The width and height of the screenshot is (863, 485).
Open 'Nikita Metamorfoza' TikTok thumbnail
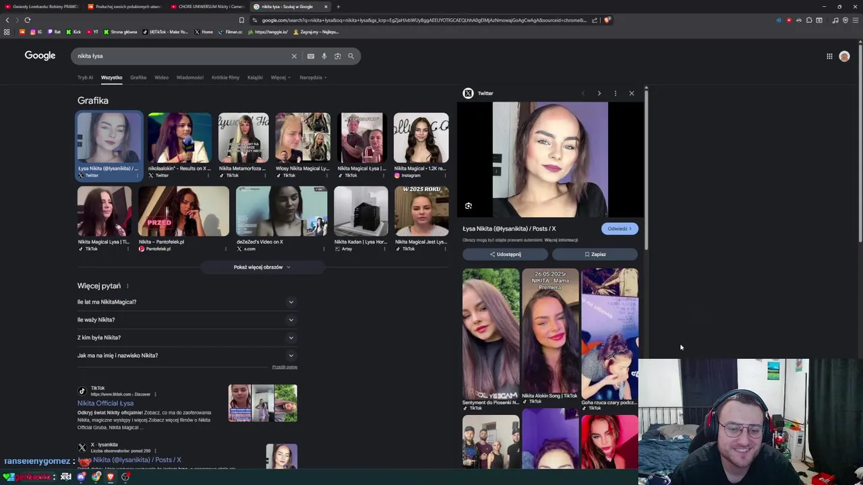[x=243, y=137]
